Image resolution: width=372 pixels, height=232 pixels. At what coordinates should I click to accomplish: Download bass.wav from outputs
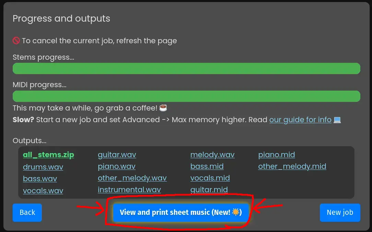coord(40,178)
